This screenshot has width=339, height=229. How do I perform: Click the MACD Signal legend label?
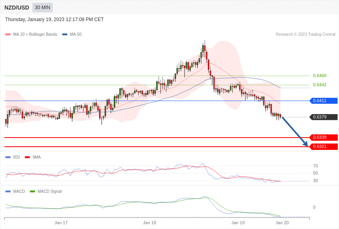tap(49, 191)
